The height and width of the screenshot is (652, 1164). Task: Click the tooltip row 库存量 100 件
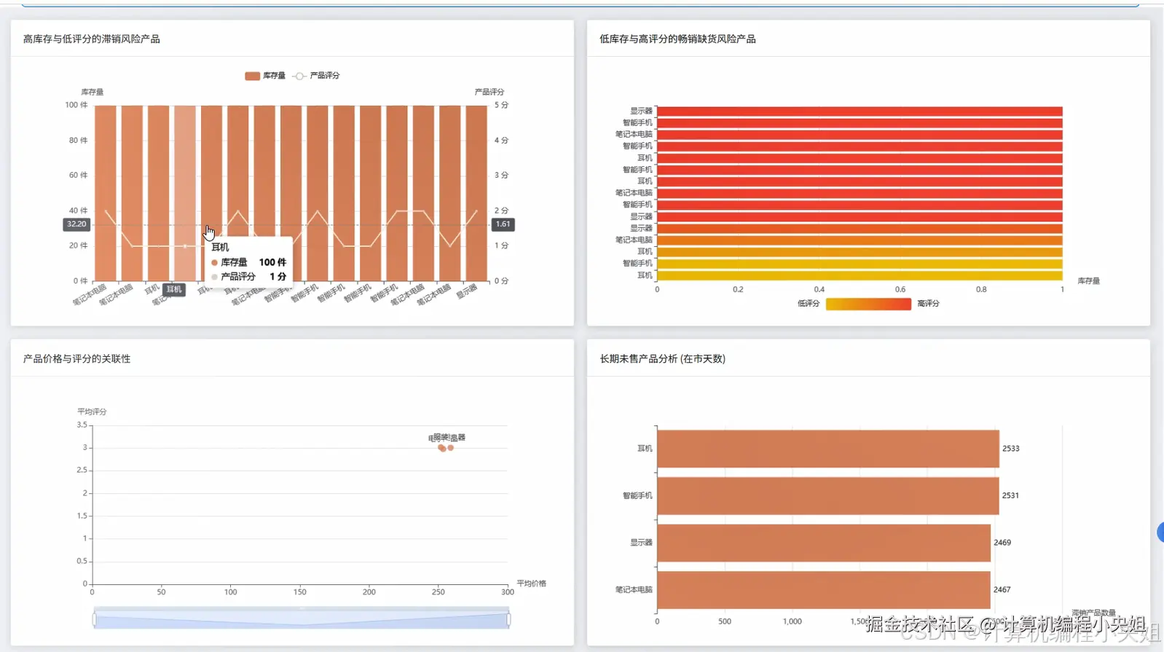click(249, 262)
